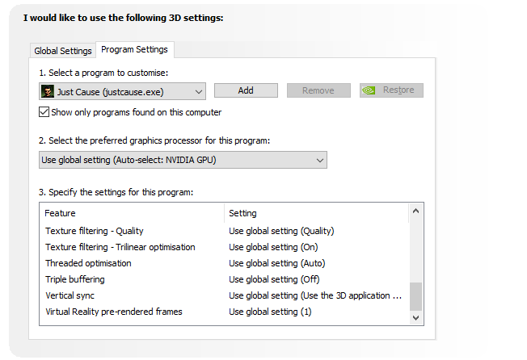The image size is (527, 360).
Task: Select Virtual Reality pre-rendered frames row
Action: coord(114,312)
